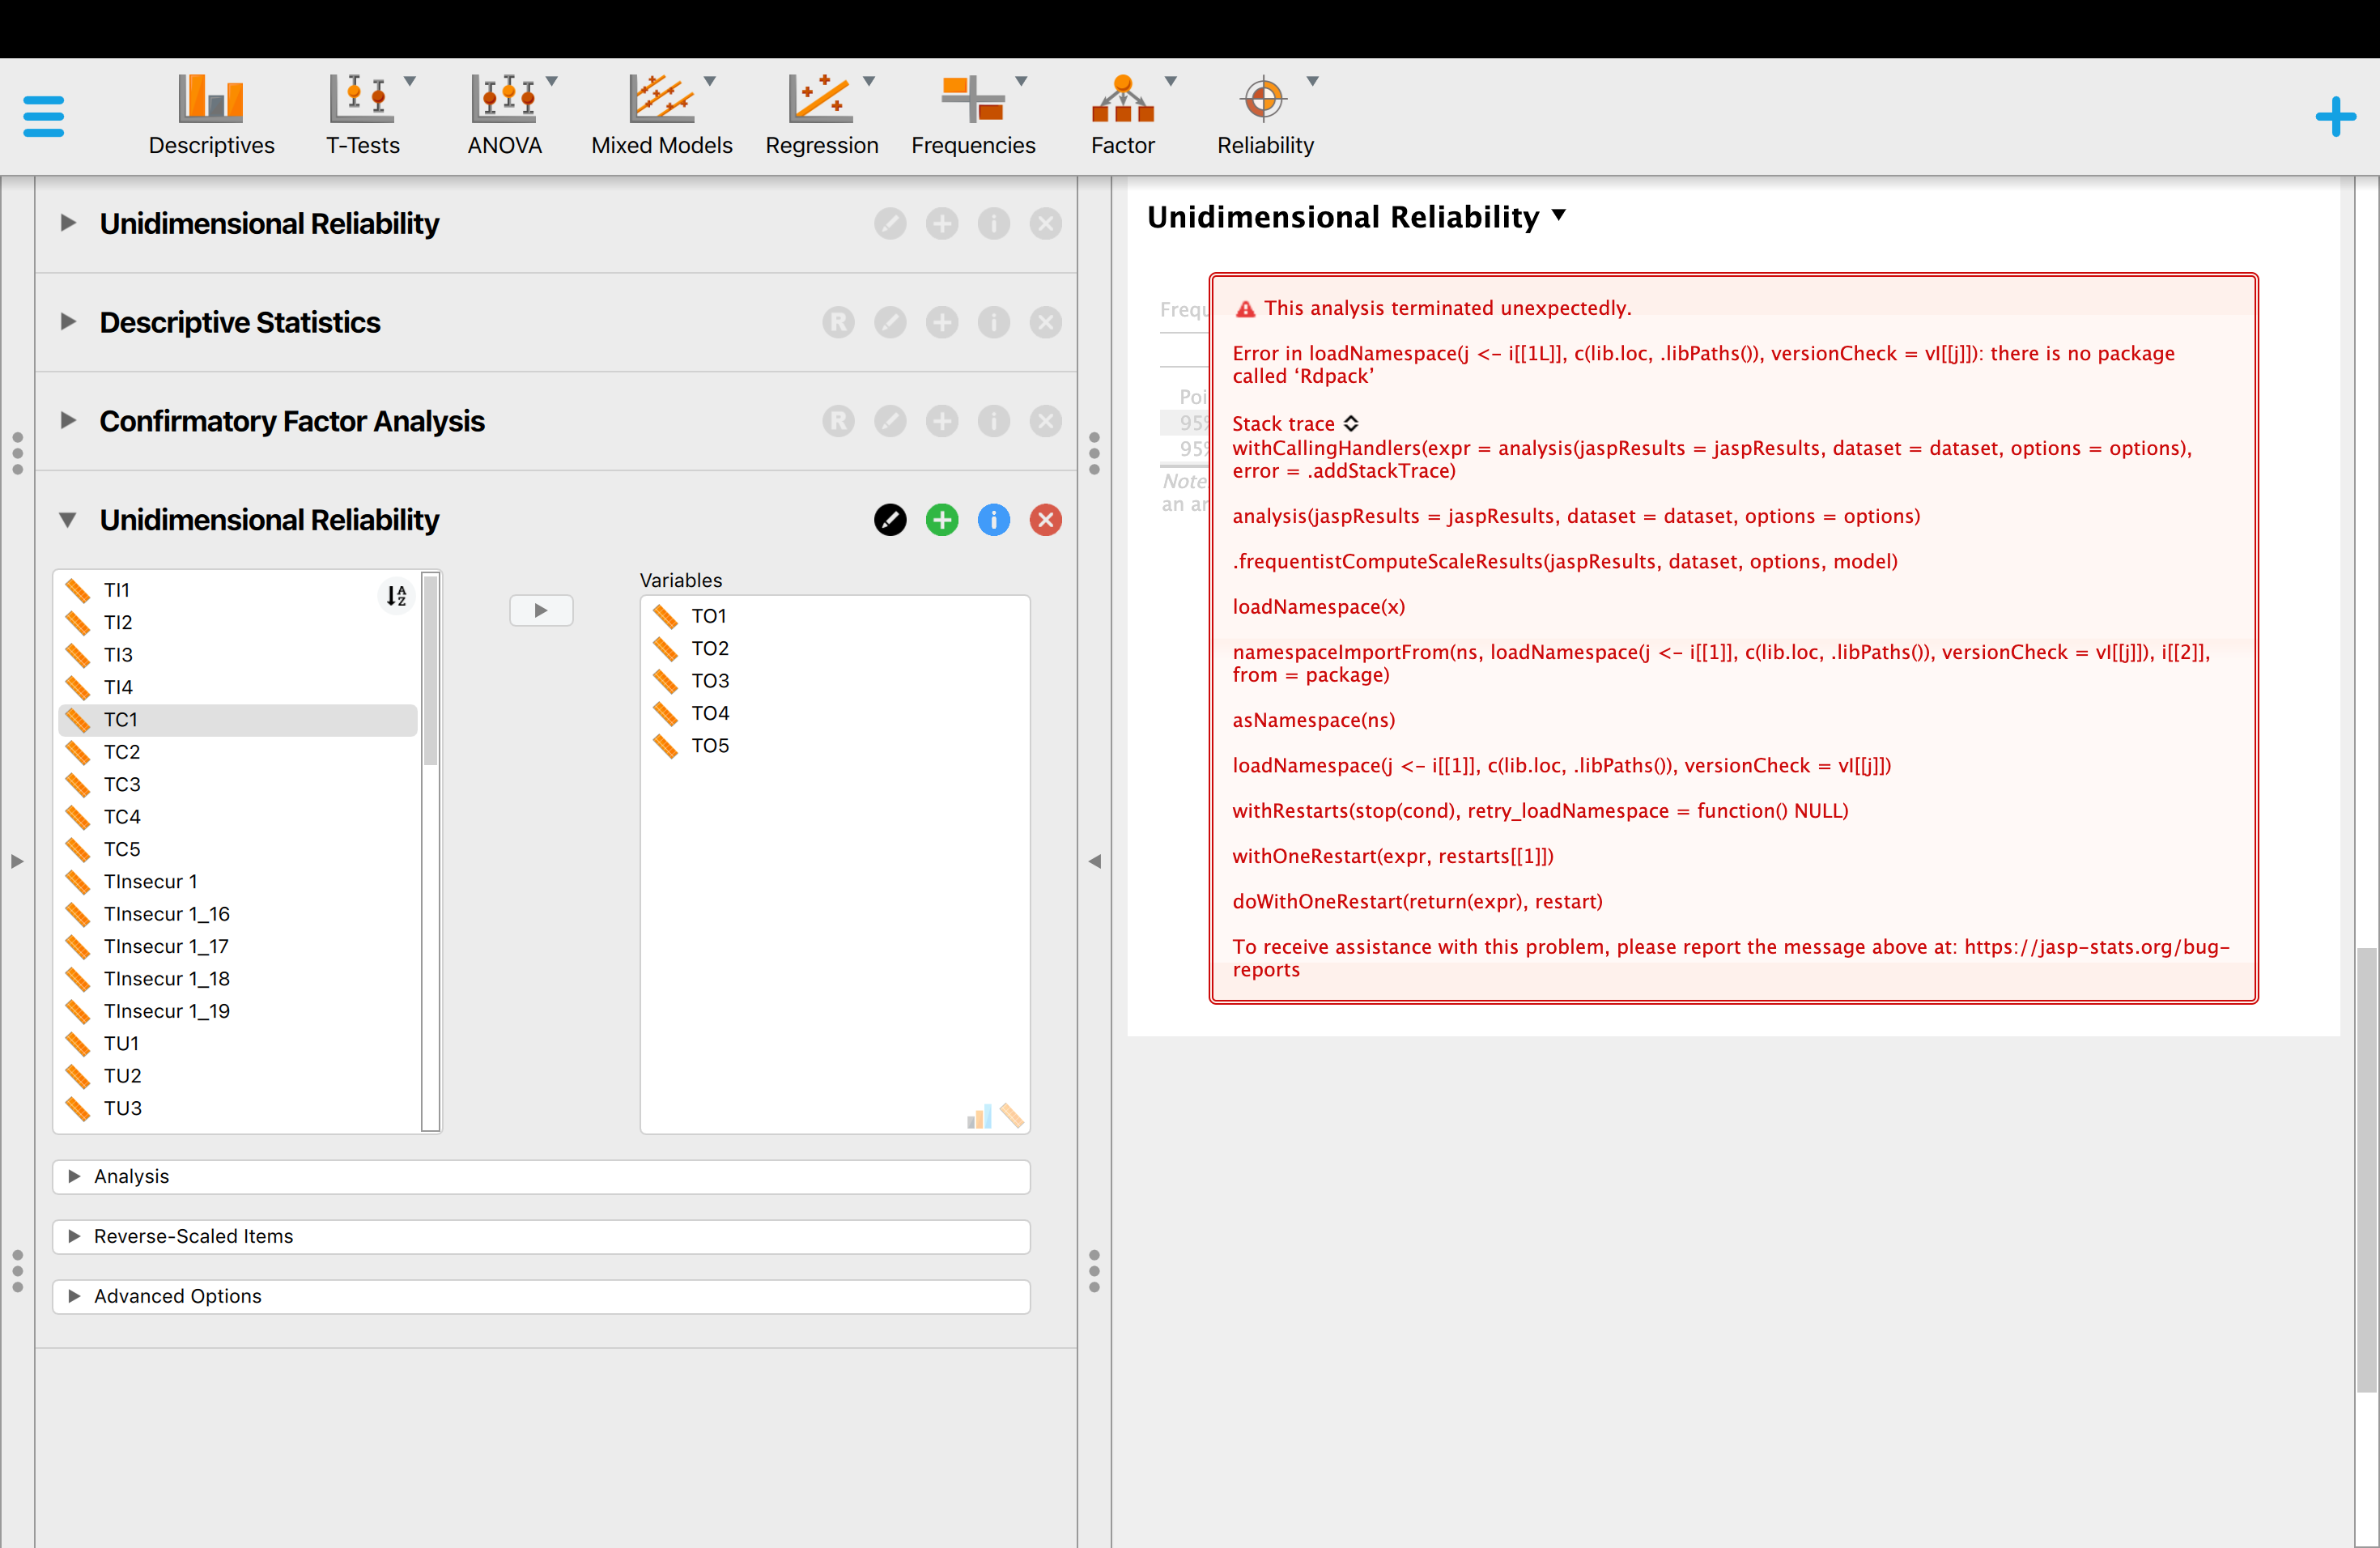The height and width of the screenshot is (1548, 2380).
Task: Open the Descriptives module icon
Action: pos(211,100)
